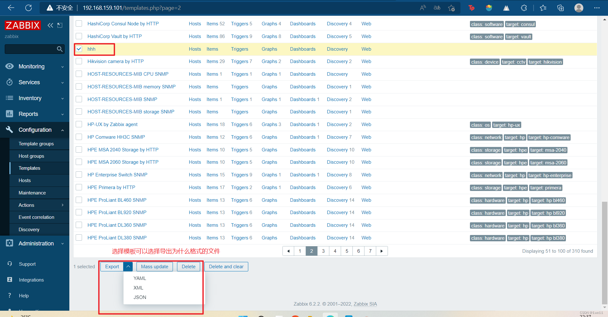Open the Actions submenu arrow
Screen dimensions: 608x317
click(x=62, y=205)
